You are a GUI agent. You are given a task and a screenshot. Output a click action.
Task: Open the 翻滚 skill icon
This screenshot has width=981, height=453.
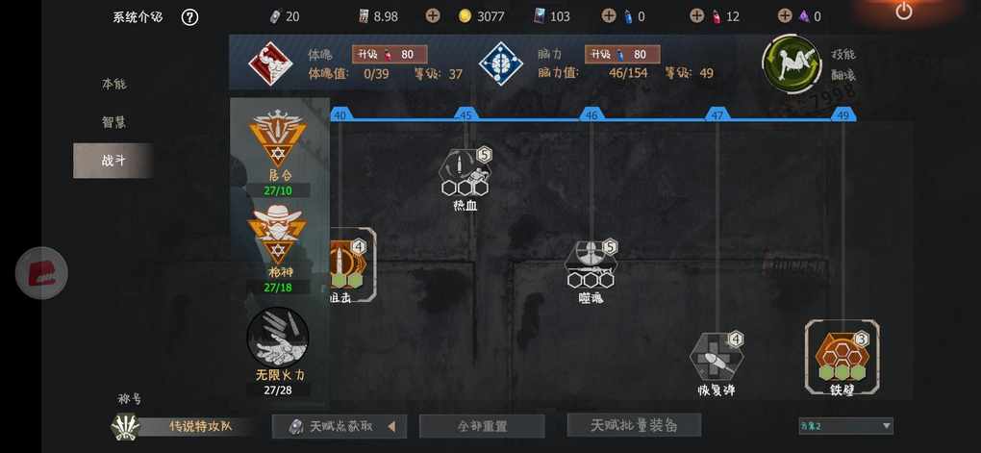(x=792, y=63)
